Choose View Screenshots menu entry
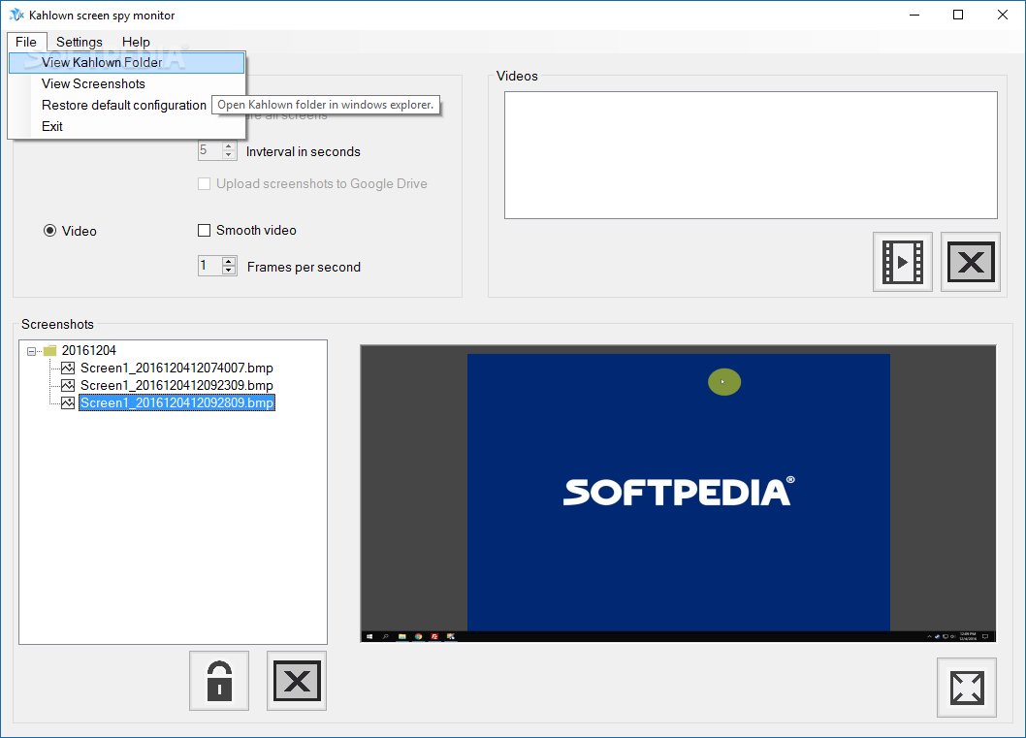Image resolution: width=1026 pixels, height=738 pixels. [x=126, y=83]
